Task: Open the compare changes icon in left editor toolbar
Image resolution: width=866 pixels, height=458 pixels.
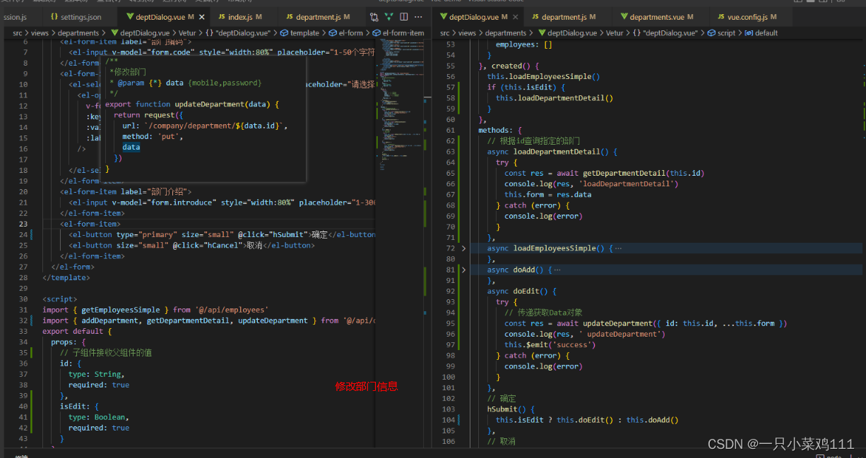Action: tap(375, 17)
